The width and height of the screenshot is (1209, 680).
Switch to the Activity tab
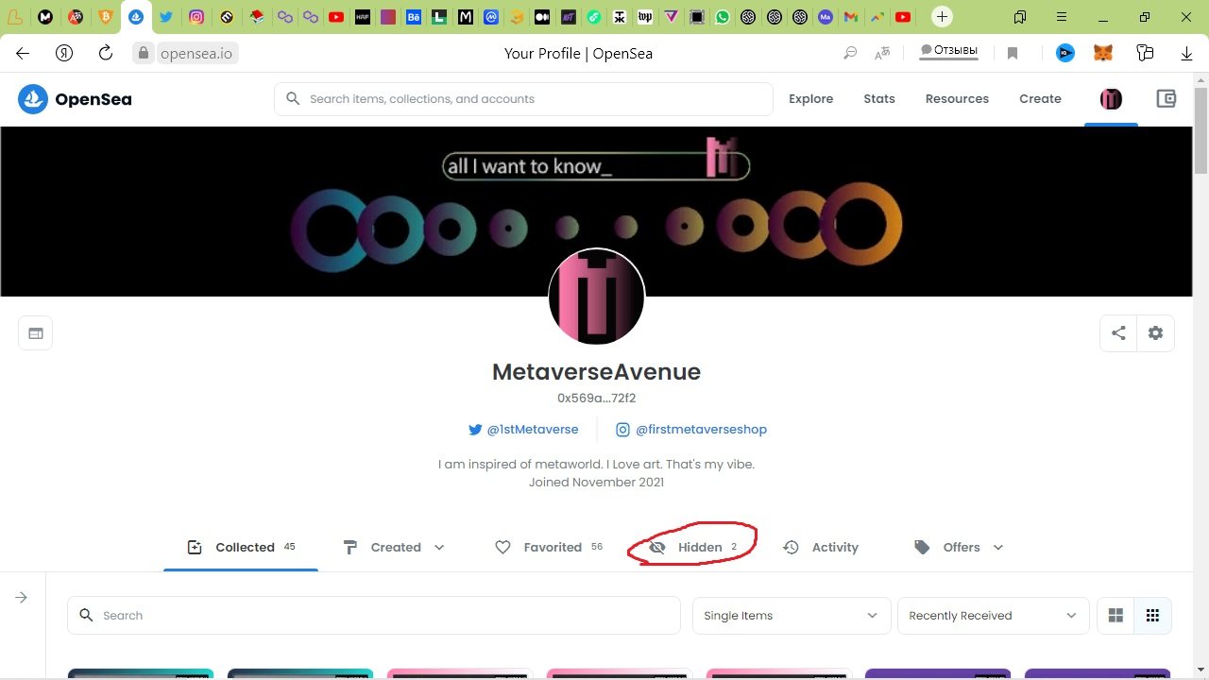click(x=821, y=547)
